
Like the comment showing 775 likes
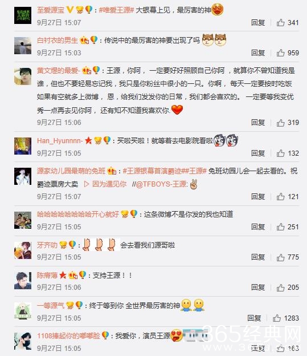(x=280, y=257)
